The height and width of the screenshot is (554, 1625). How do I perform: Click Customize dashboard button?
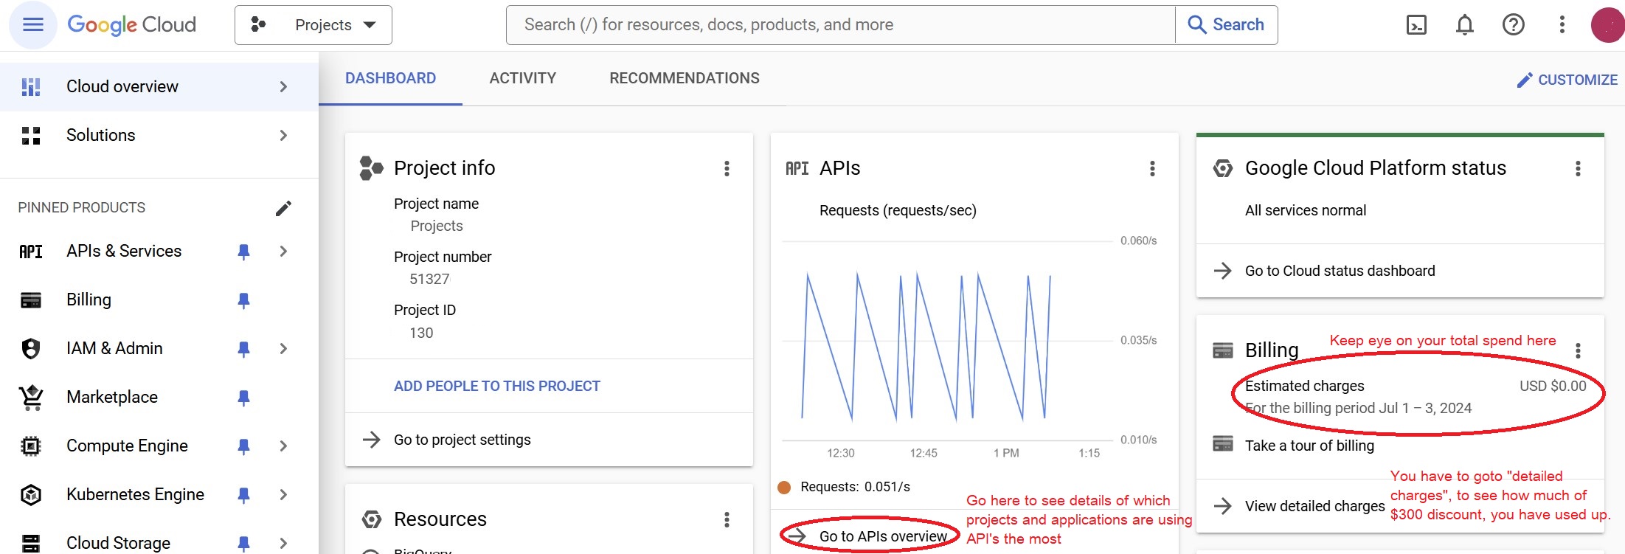click(1567, 80)
